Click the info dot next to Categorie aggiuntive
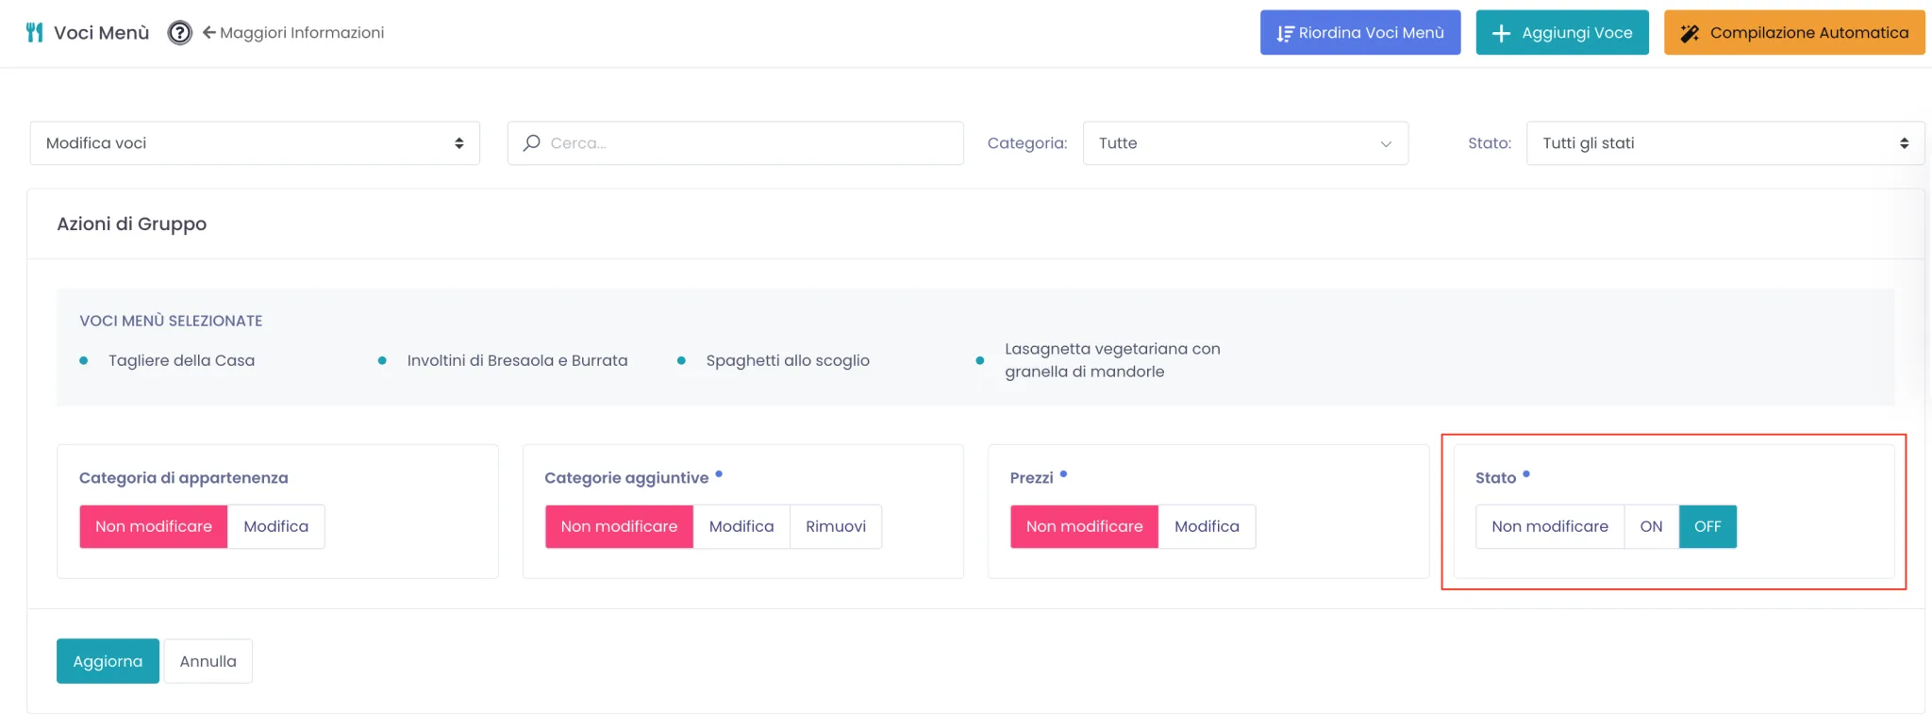The width and height of the screenshot is (1932, 728). click(x=719, y=474)
